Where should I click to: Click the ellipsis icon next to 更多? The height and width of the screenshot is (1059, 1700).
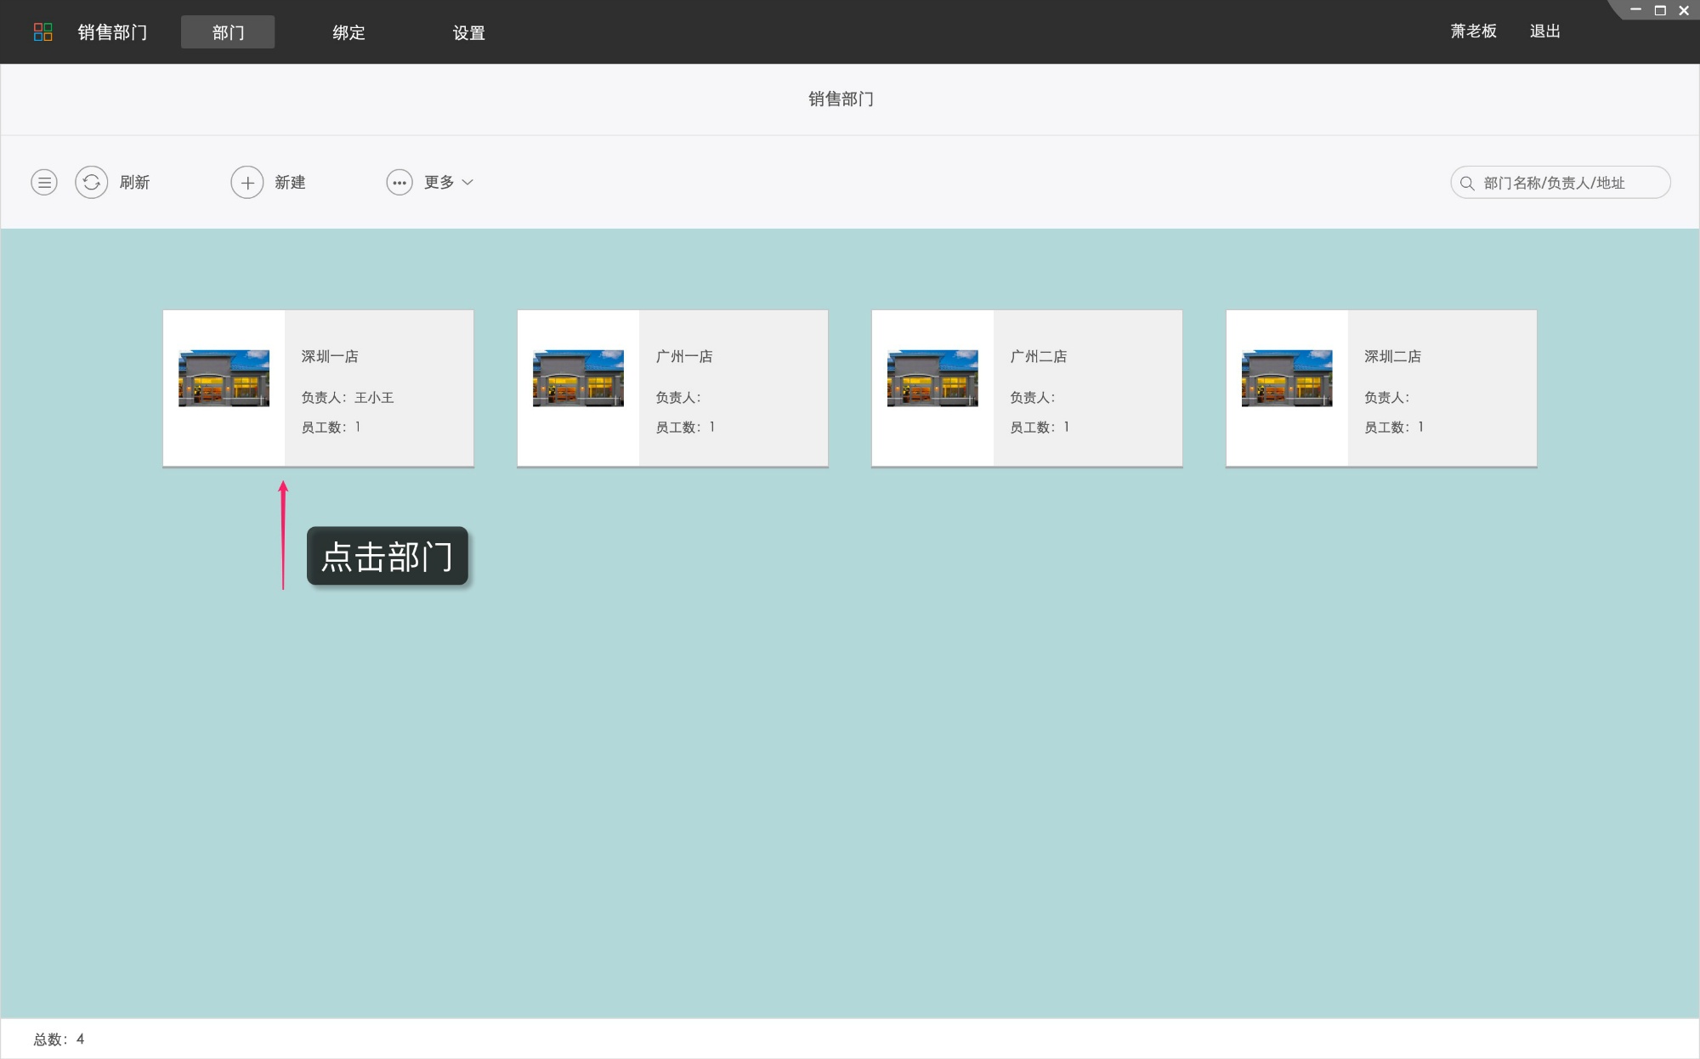(x=399, y=182)
